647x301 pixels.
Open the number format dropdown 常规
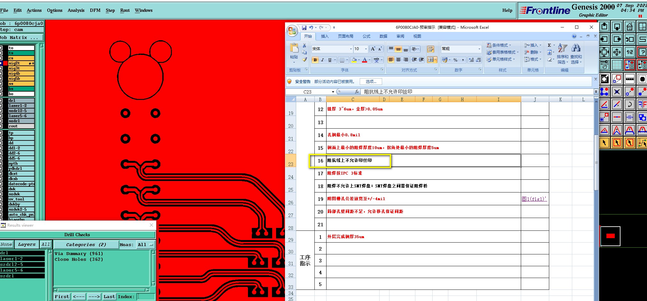(x=479, y=49)
